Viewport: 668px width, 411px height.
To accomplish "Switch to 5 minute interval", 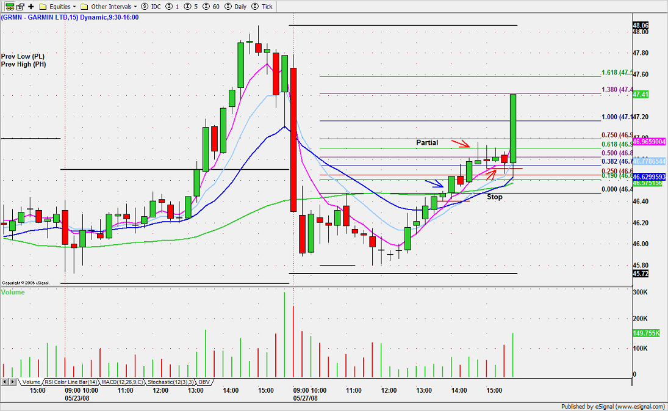I will click(190, 6).
